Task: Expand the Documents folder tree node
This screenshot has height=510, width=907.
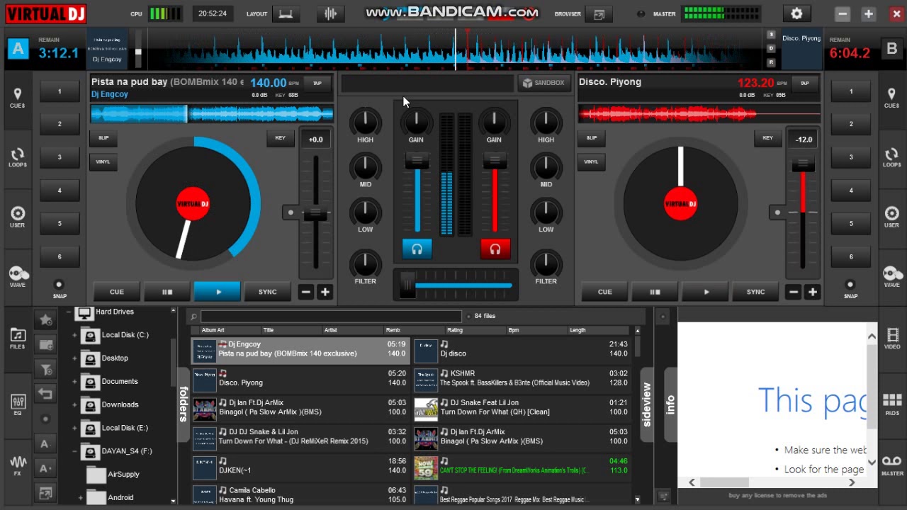Action: point(74,382)
